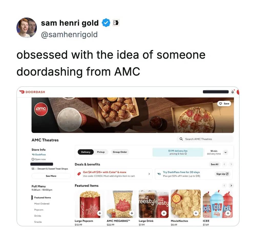This screenshot has width=256, height=243.
Task: Add Large Drink with plus icon
Action: pos(164,213)
